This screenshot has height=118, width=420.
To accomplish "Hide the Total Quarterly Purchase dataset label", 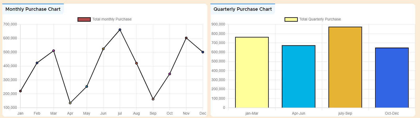I will click(x=320, y=19).
